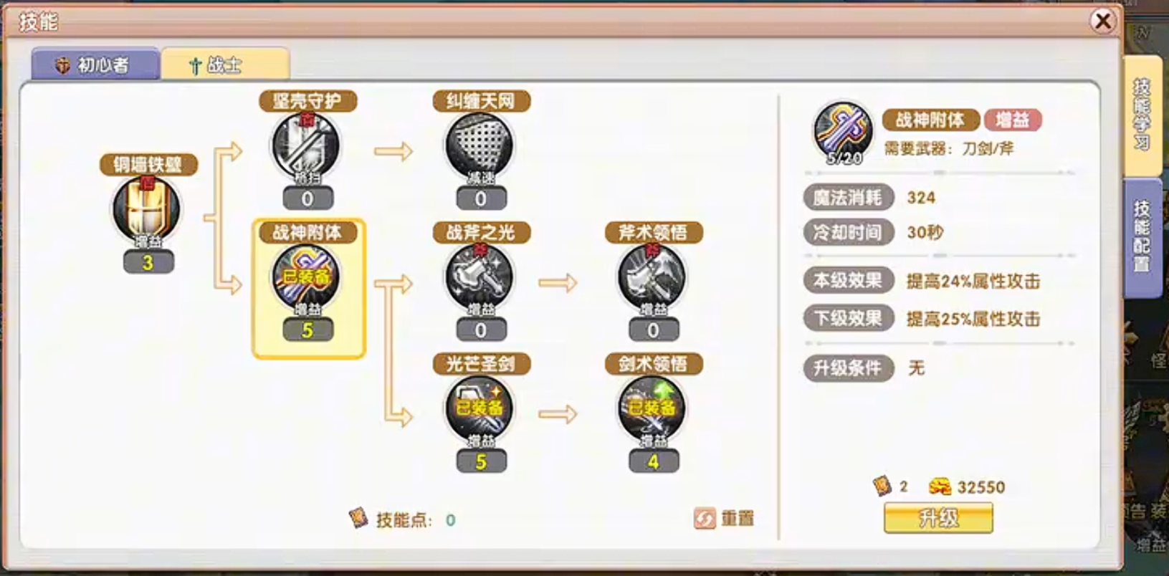Click the 增益 buff tag label
This screenshot has width=1169, height=576.
point(1013,120)
